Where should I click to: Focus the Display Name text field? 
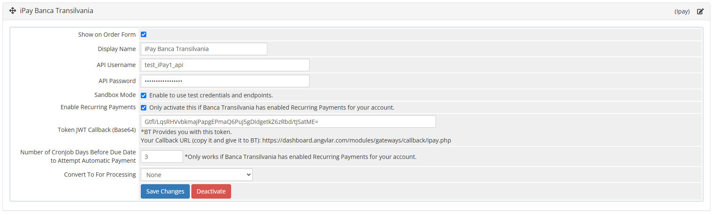click(204, 49)
